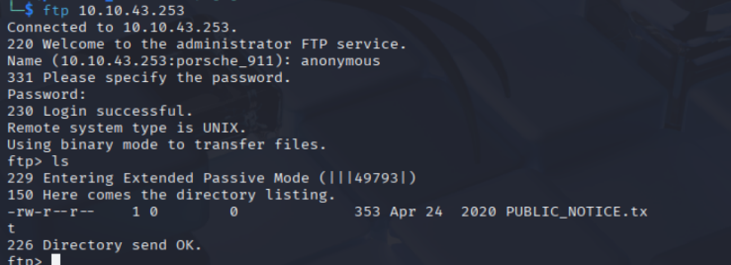Click the word 'anonymous' in Name line

coord(340,61)
